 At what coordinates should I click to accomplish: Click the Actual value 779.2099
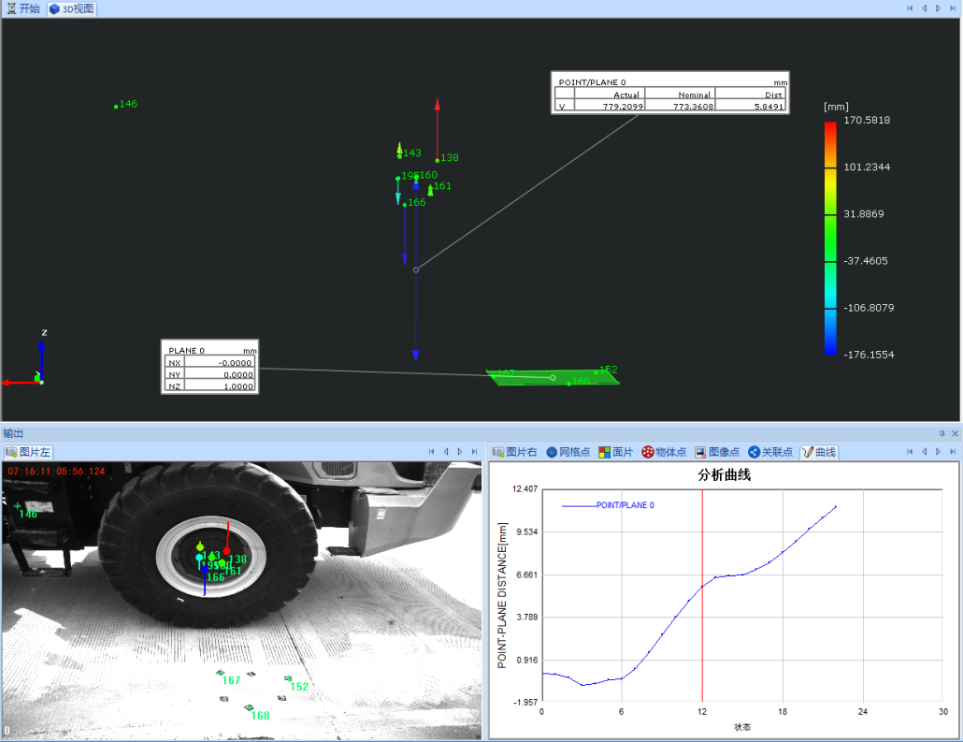pos(623,107)
